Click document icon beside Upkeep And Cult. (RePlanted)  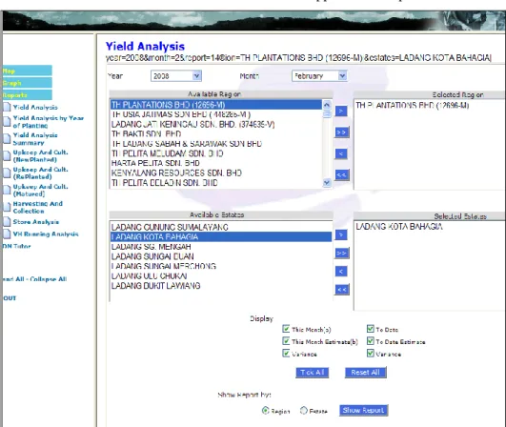point(7,173)
